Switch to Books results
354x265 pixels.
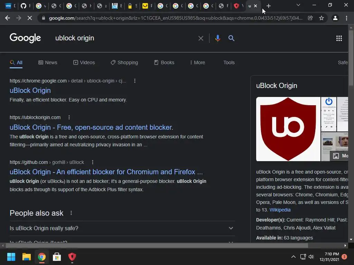coord(164,62)
